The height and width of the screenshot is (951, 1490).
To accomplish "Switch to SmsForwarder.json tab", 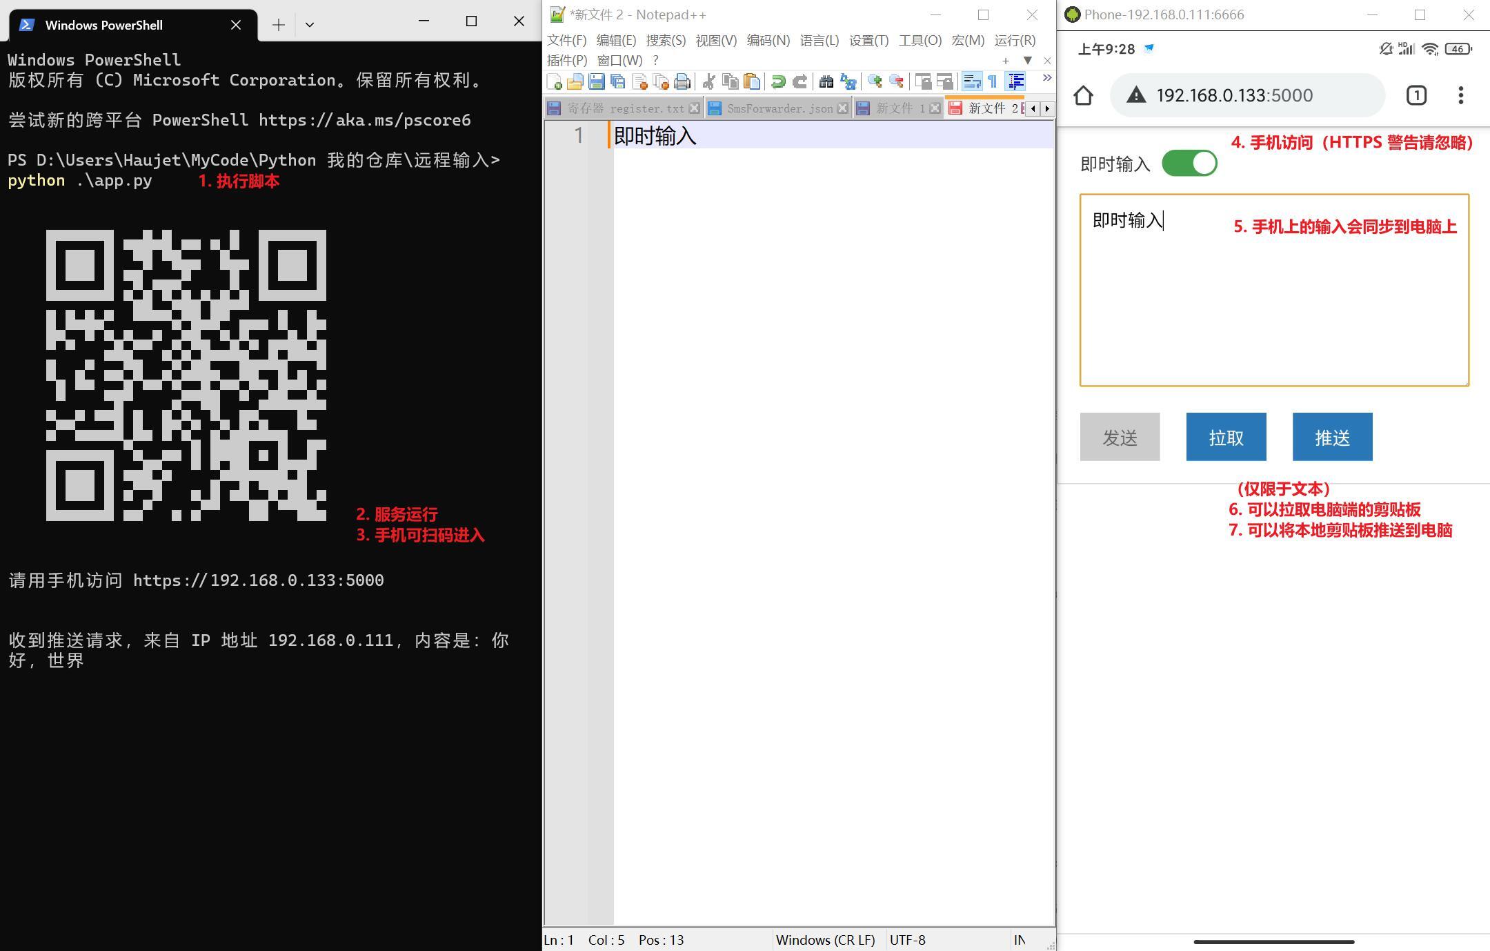I will pyautogui.click(x=779, y=108).
